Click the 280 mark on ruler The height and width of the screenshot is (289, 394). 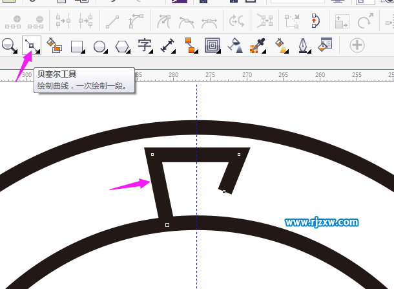173,75
